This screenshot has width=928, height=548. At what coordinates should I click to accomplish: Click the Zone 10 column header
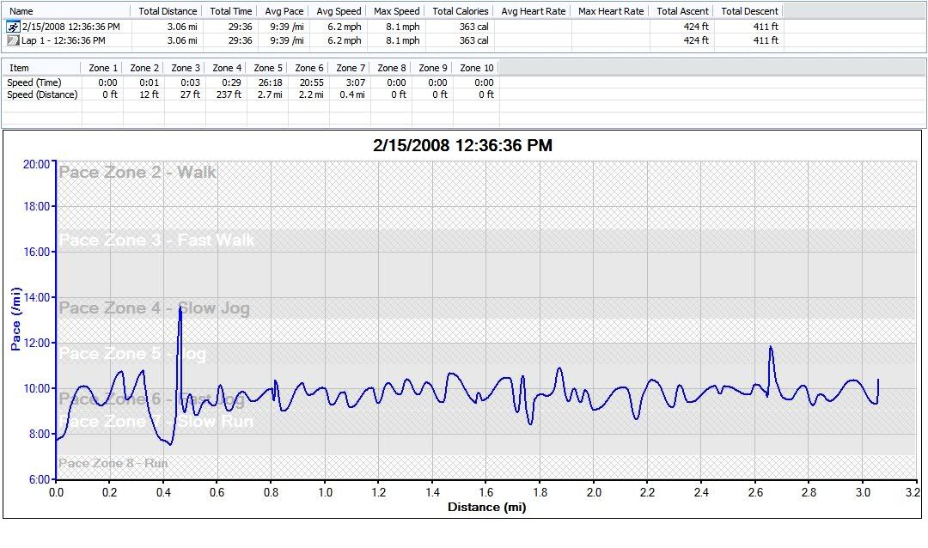477,68
